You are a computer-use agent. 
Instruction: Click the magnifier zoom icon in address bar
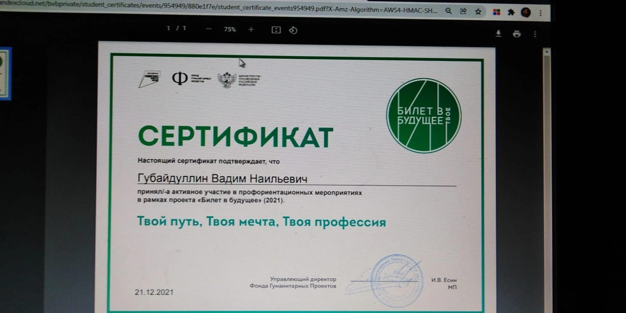pos(448,11)
